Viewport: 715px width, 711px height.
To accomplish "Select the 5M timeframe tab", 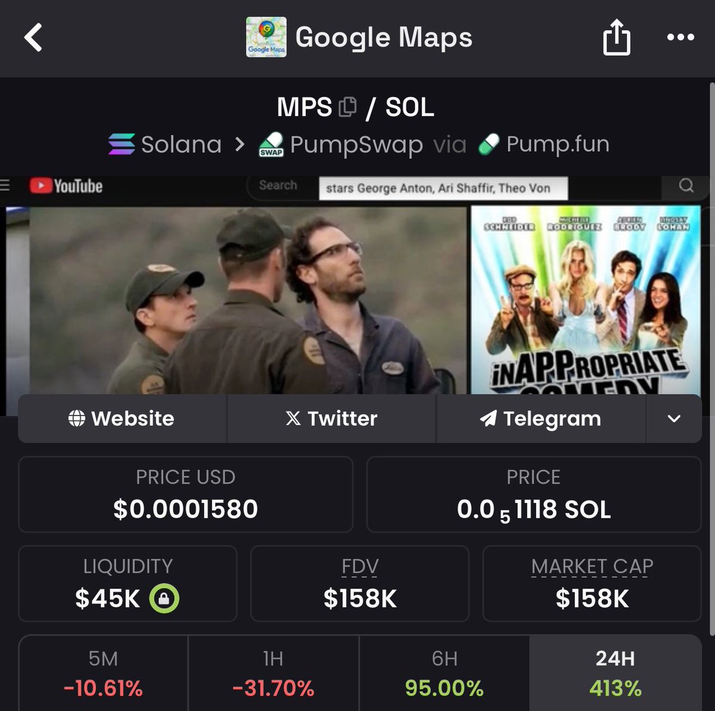I will pyautogui.click(x=104, y=673).
